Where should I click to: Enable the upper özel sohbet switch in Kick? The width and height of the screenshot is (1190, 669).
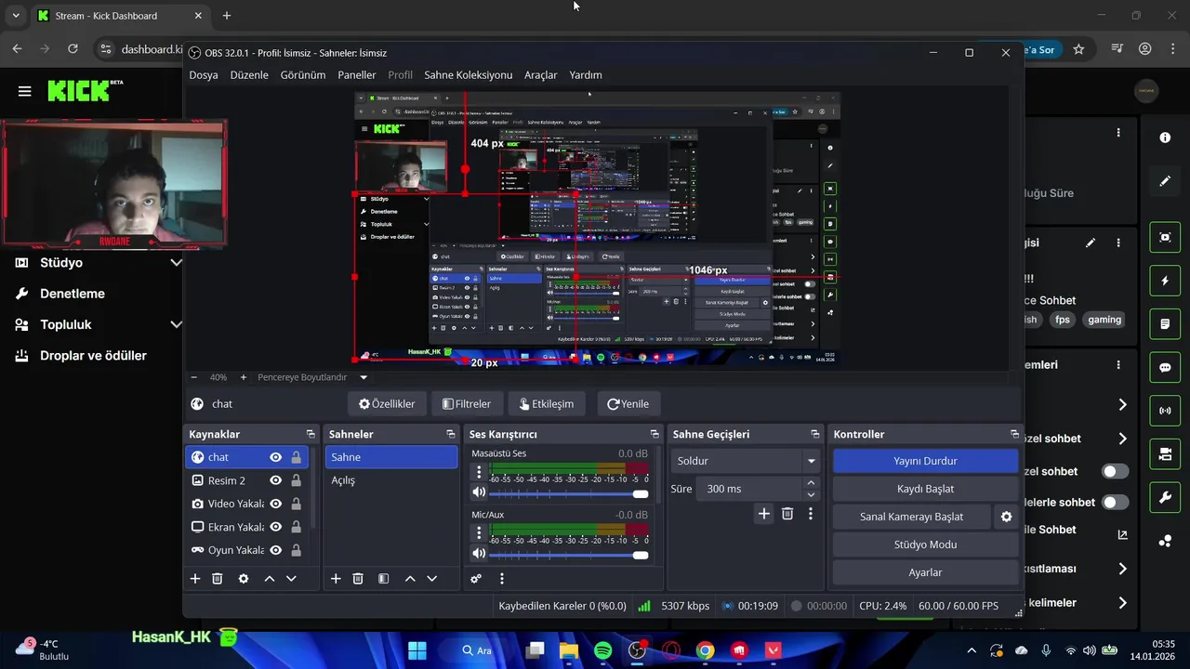(x=1115, y=471)
